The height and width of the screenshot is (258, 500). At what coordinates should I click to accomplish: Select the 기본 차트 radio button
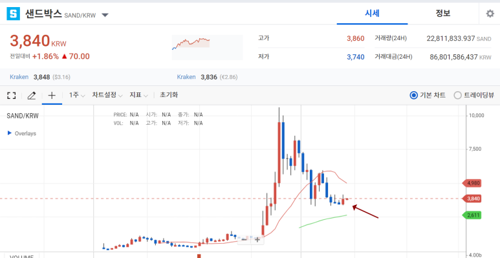click(x=413, y=95)
